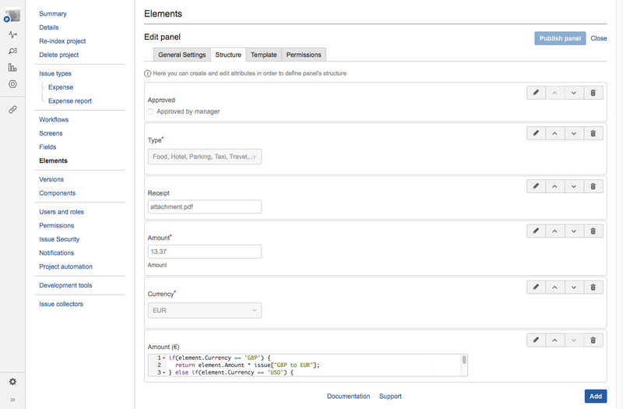Click the Amount input field showing 13.37

click(x=204, y=252)
